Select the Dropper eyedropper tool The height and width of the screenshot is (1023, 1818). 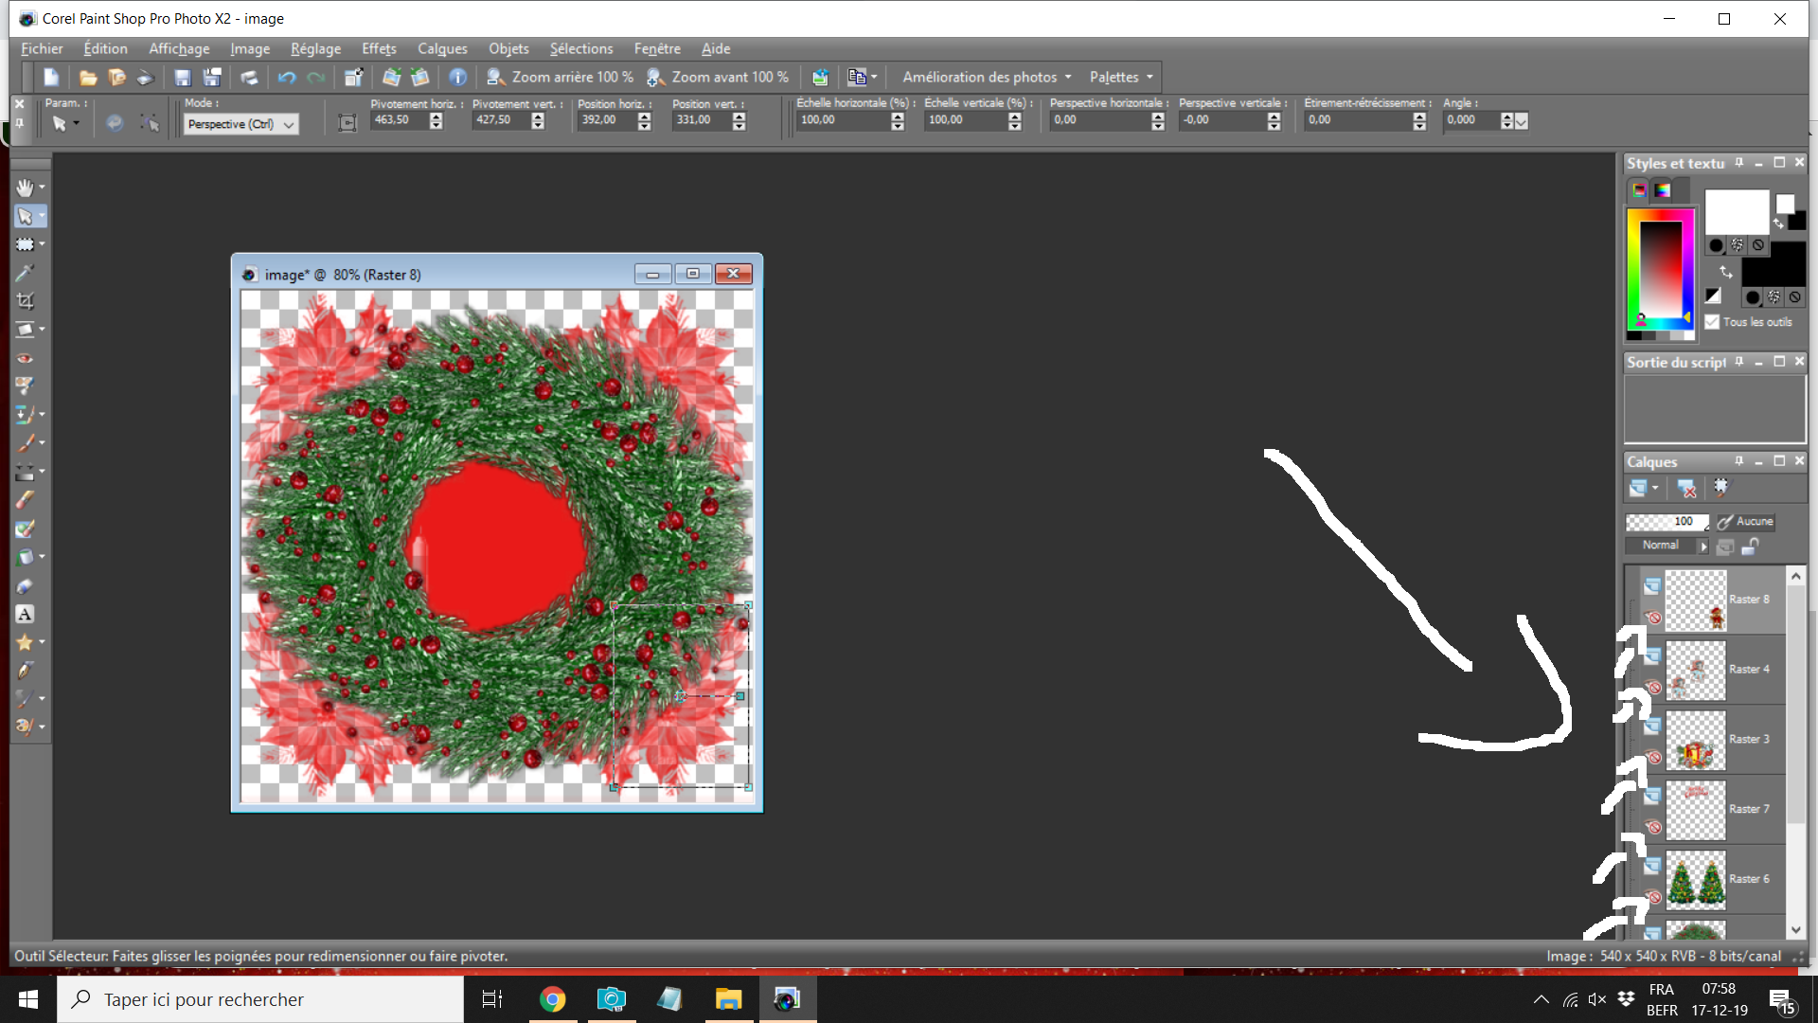click(25, 273)
